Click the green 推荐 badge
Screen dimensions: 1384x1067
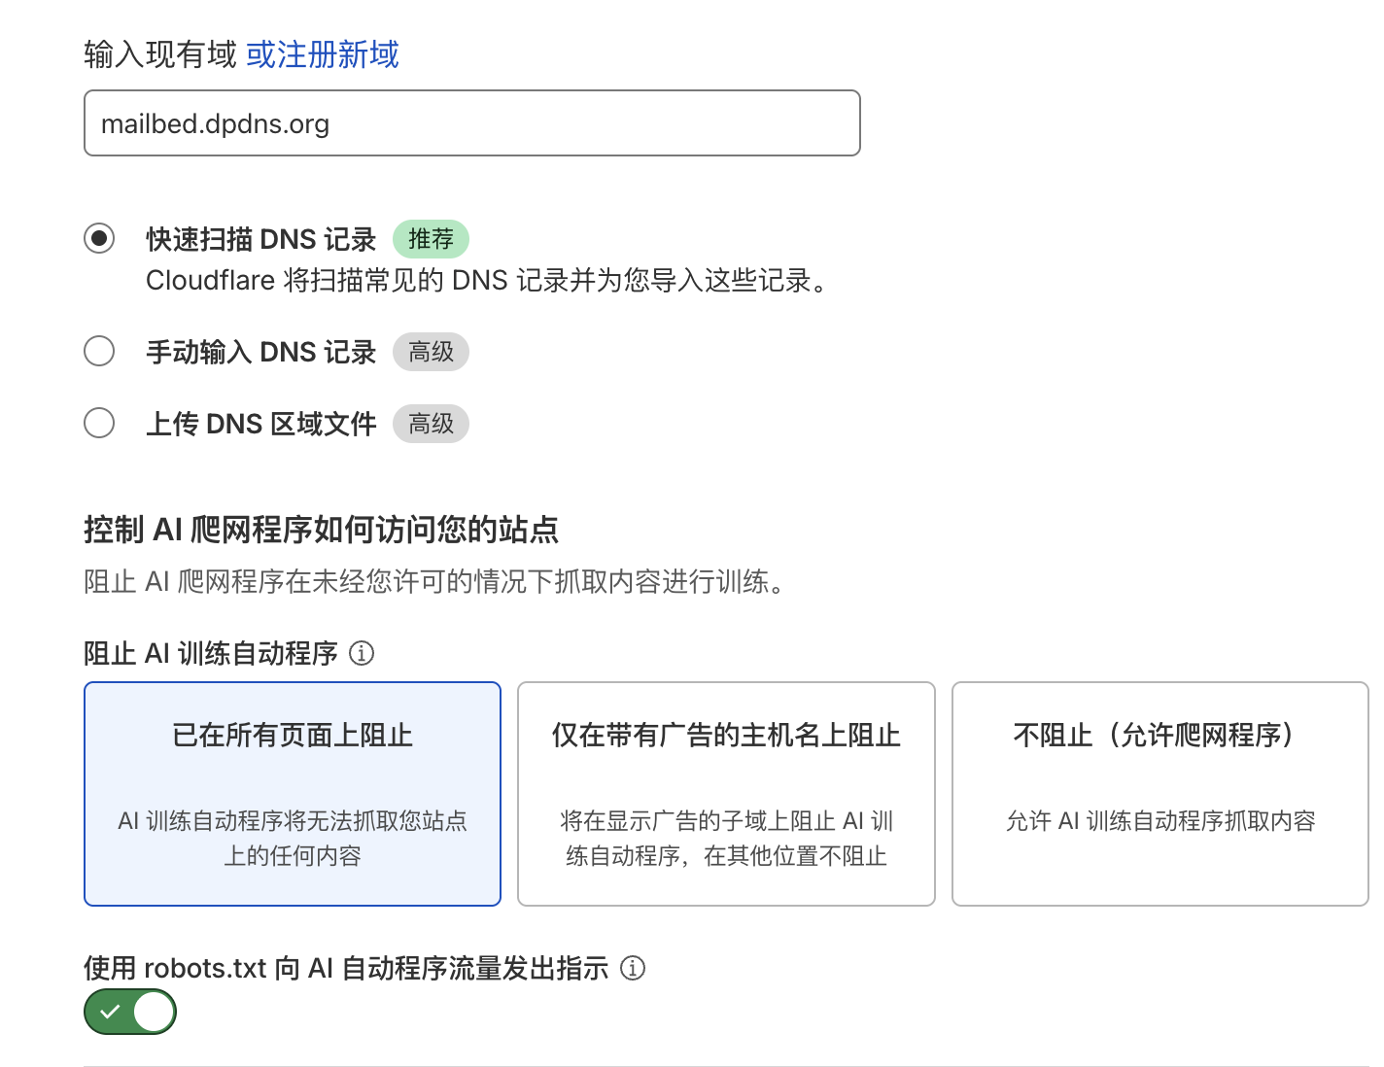tap(431, 239)
